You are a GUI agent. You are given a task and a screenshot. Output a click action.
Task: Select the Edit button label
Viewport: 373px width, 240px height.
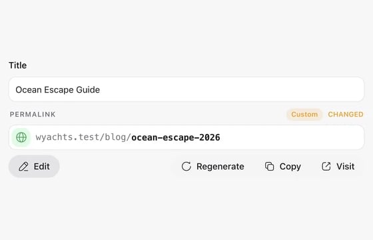41,167
